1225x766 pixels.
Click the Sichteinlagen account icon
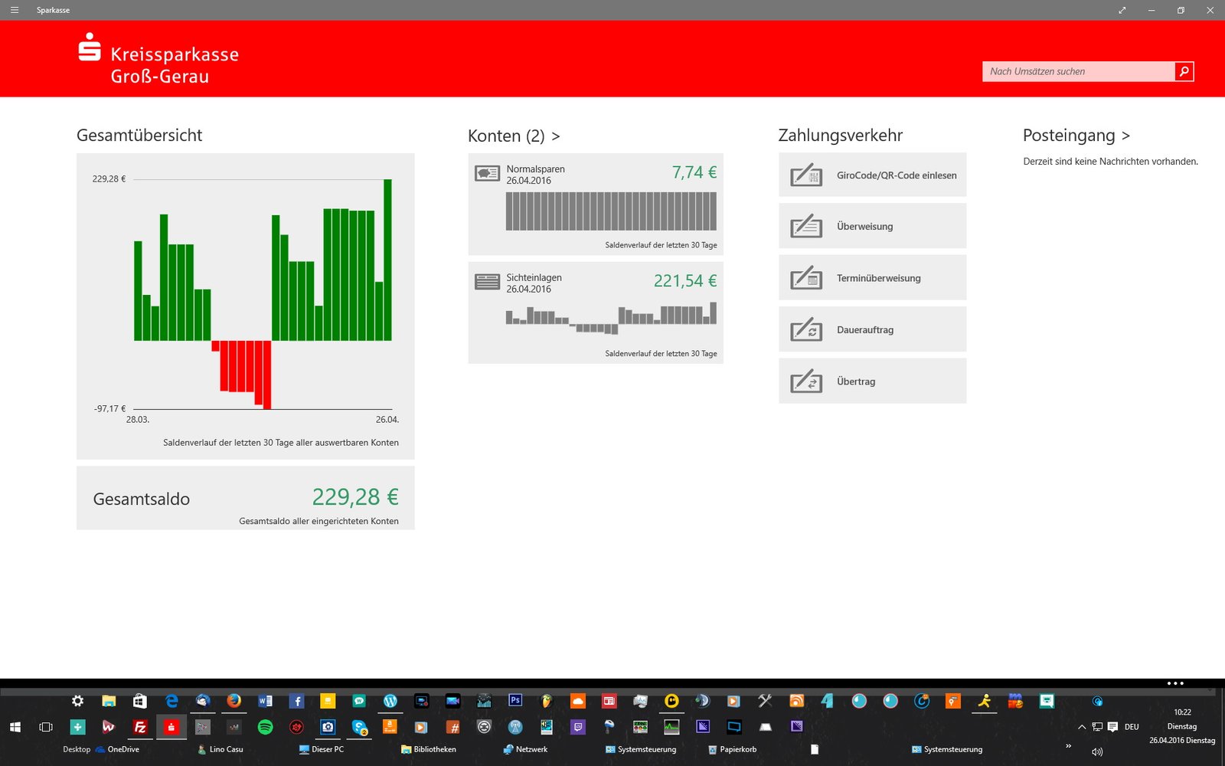point(487,282)
